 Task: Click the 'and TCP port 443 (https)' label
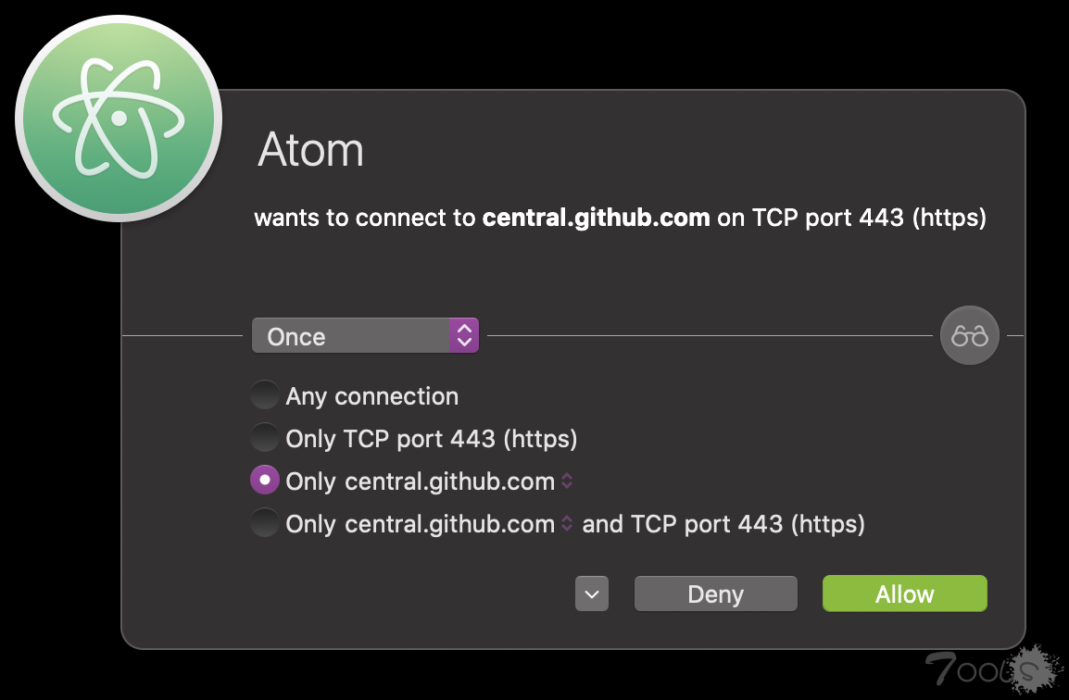723,524
